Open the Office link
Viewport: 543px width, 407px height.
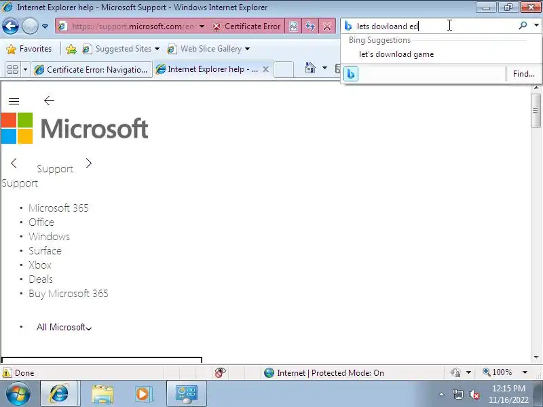(x=41, y=222)
